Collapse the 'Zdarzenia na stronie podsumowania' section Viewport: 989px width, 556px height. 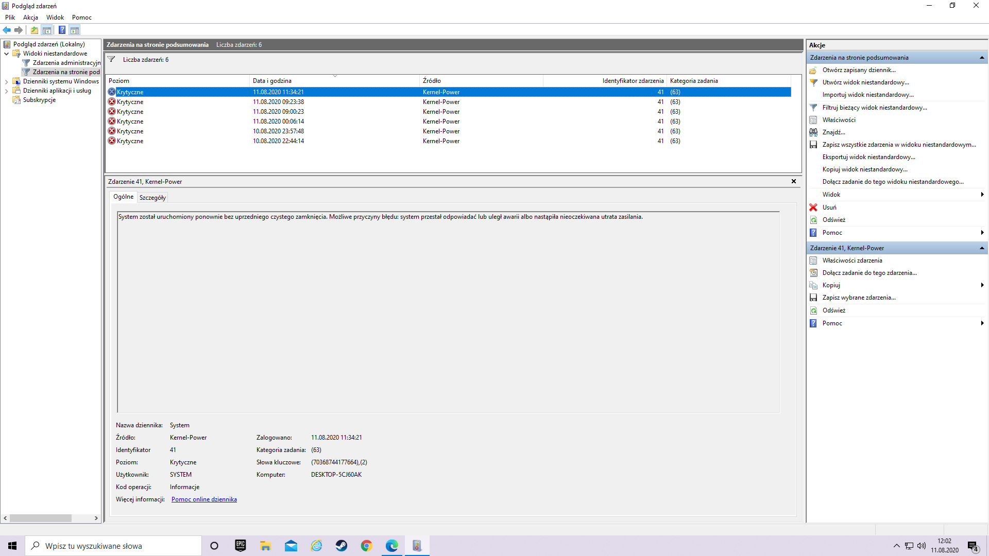983,57
